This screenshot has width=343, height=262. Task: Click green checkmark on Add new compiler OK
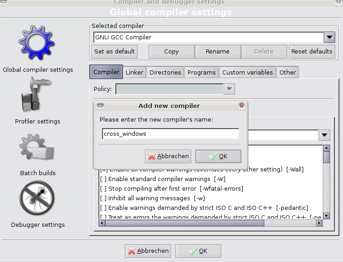[214, 156]
